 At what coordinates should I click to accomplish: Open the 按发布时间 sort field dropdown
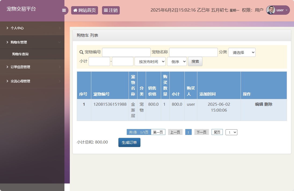(x=150, y=61)
